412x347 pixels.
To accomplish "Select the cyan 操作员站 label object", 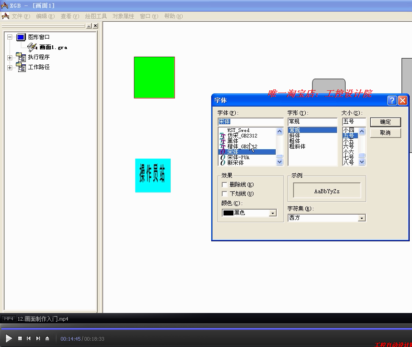I will coord(153,176).
